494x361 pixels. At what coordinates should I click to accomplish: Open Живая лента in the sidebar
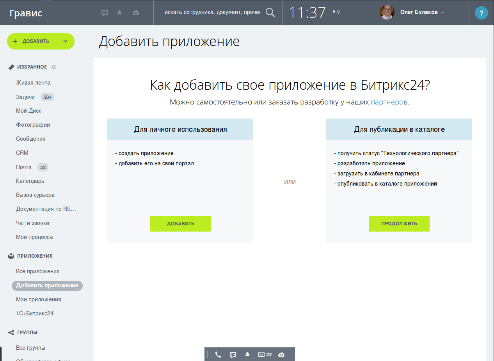(33, 83)
